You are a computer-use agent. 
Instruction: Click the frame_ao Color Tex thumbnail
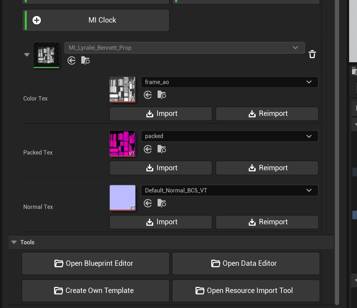122,89
